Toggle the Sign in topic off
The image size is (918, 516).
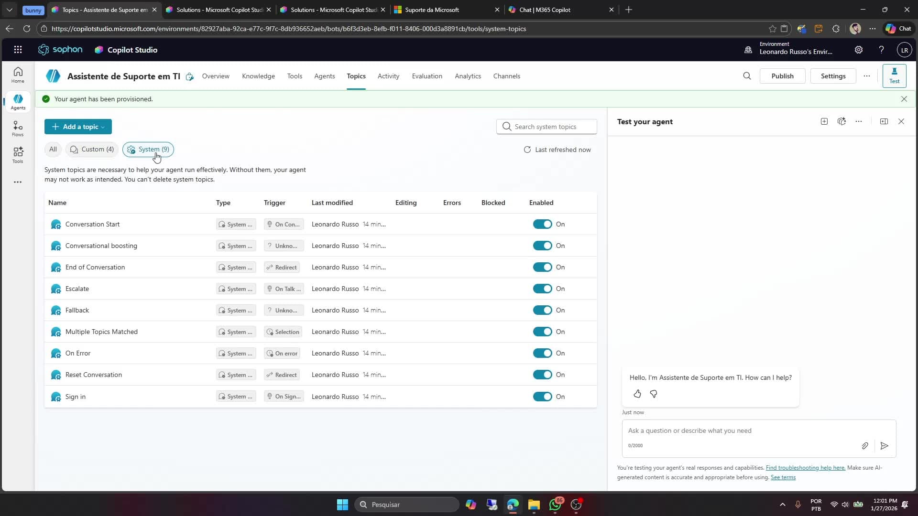[542, 397]
